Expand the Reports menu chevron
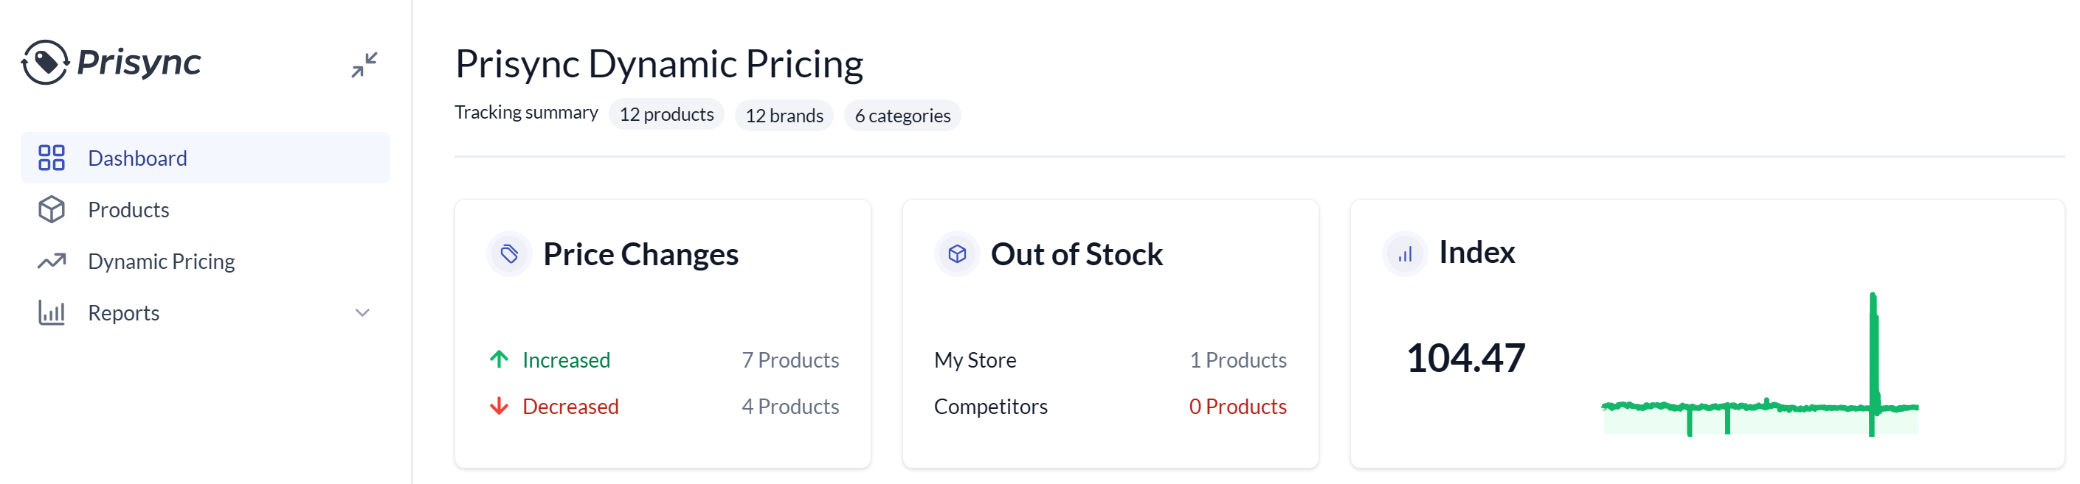2080x484 pixels. (x=362, y=313)
